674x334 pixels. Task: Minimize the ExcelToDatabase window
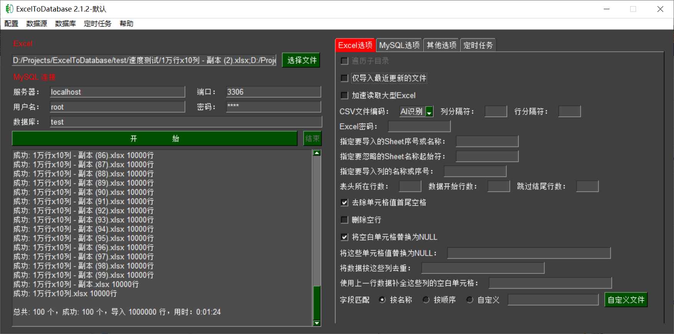pyautogui.click(x=606, y=9)
